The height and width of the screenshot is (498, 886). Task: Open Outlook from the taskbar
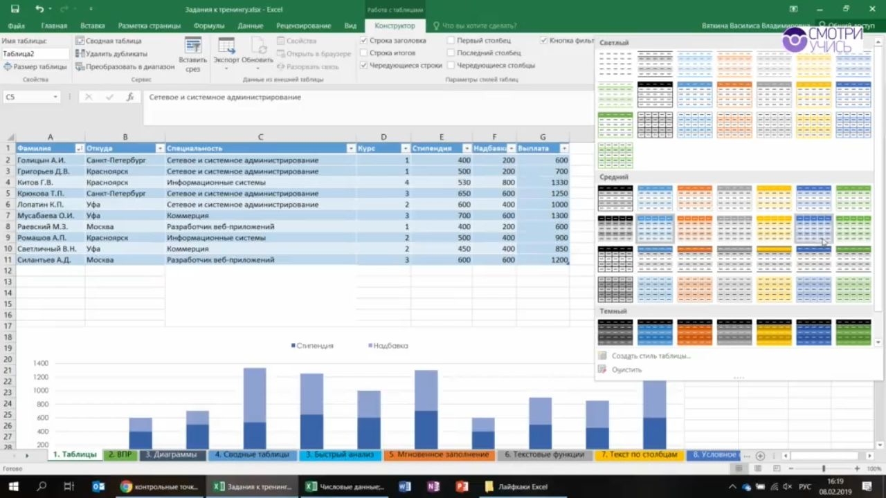(98, 486)
